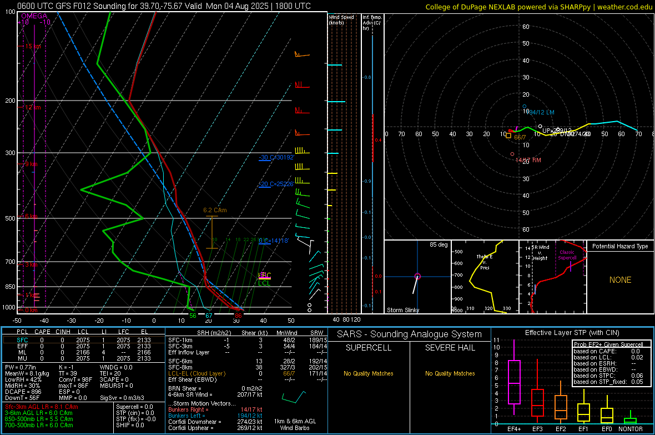Click the Classic Supercell label
Viewport: 655px width, 435px height.
click(x=567, y=255)
